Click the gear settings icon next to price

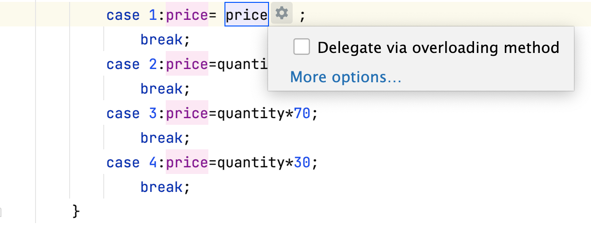coord(282,14)
